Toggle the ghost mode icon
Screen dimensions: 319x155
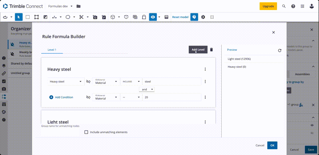click(x=144, y=17)
